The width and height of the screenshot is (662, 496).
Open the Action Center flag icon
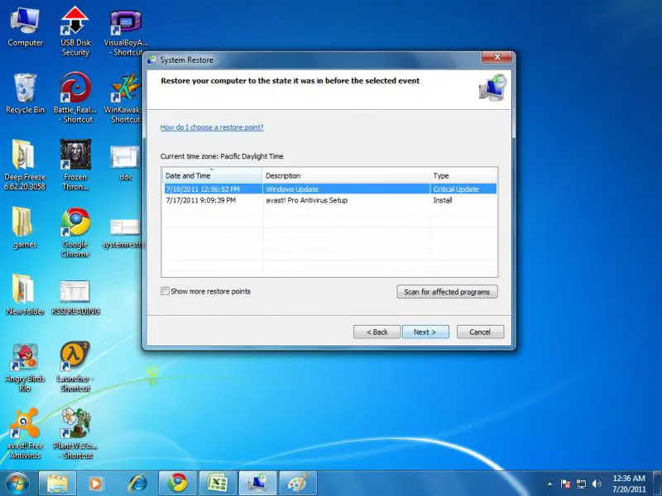566,484
